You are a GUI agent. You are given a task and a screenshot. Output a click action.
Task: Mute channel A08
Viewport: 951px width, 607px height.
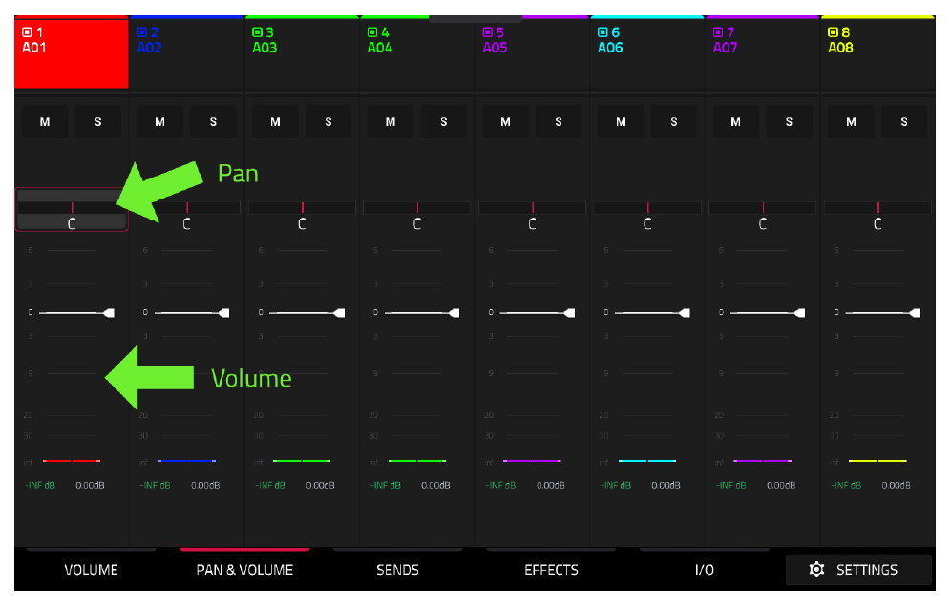click(851, 122)
